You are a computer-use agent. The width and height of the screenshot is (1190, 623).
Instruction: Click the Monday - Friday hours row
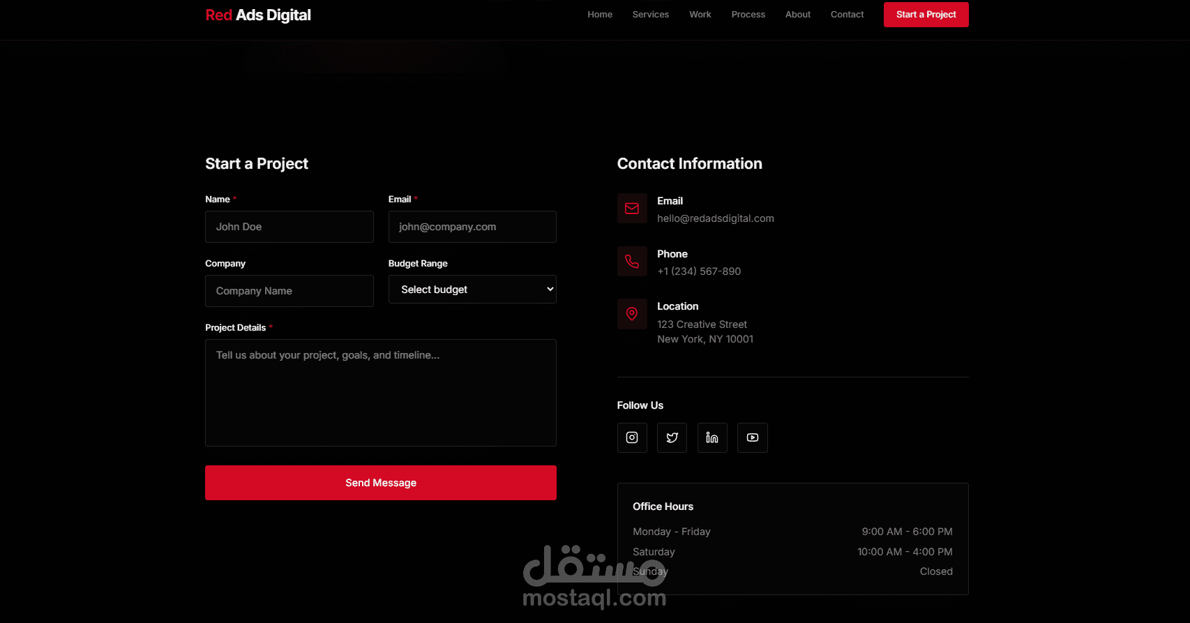pos(792,532)
